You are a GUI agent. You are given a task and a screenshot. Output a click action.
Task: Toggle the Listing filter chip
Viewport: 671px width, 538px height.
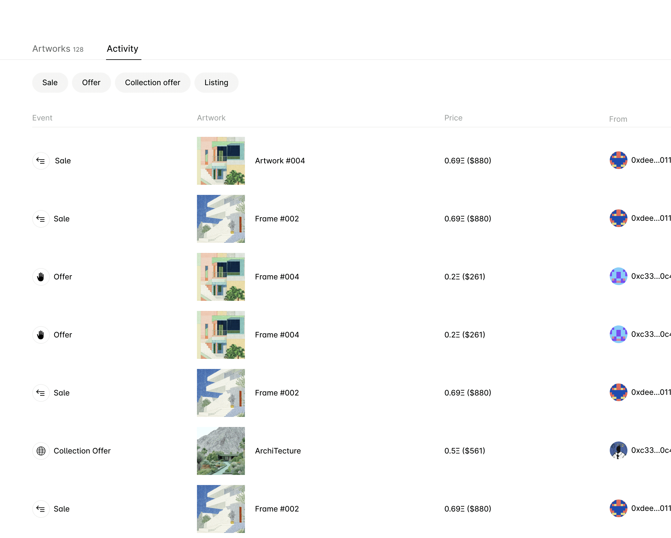coord(216,83)
